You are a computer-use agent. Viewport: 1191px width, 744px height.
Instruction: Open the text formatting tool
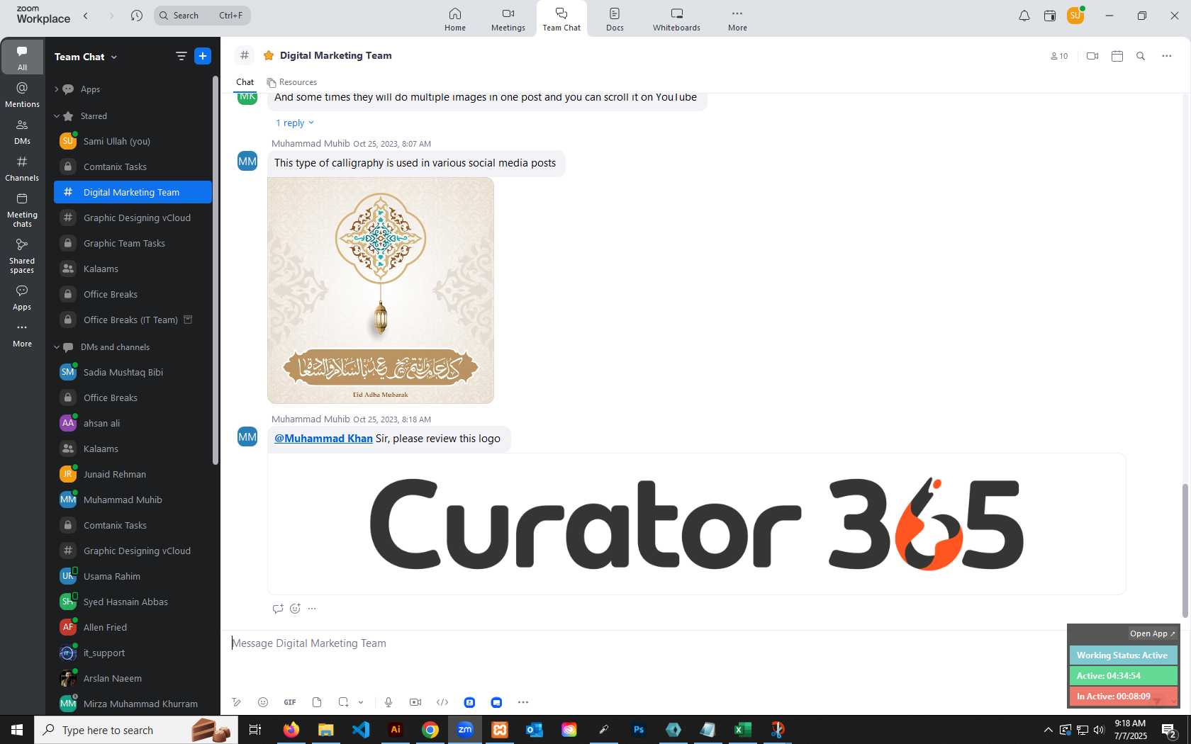[x=236, y=702]
